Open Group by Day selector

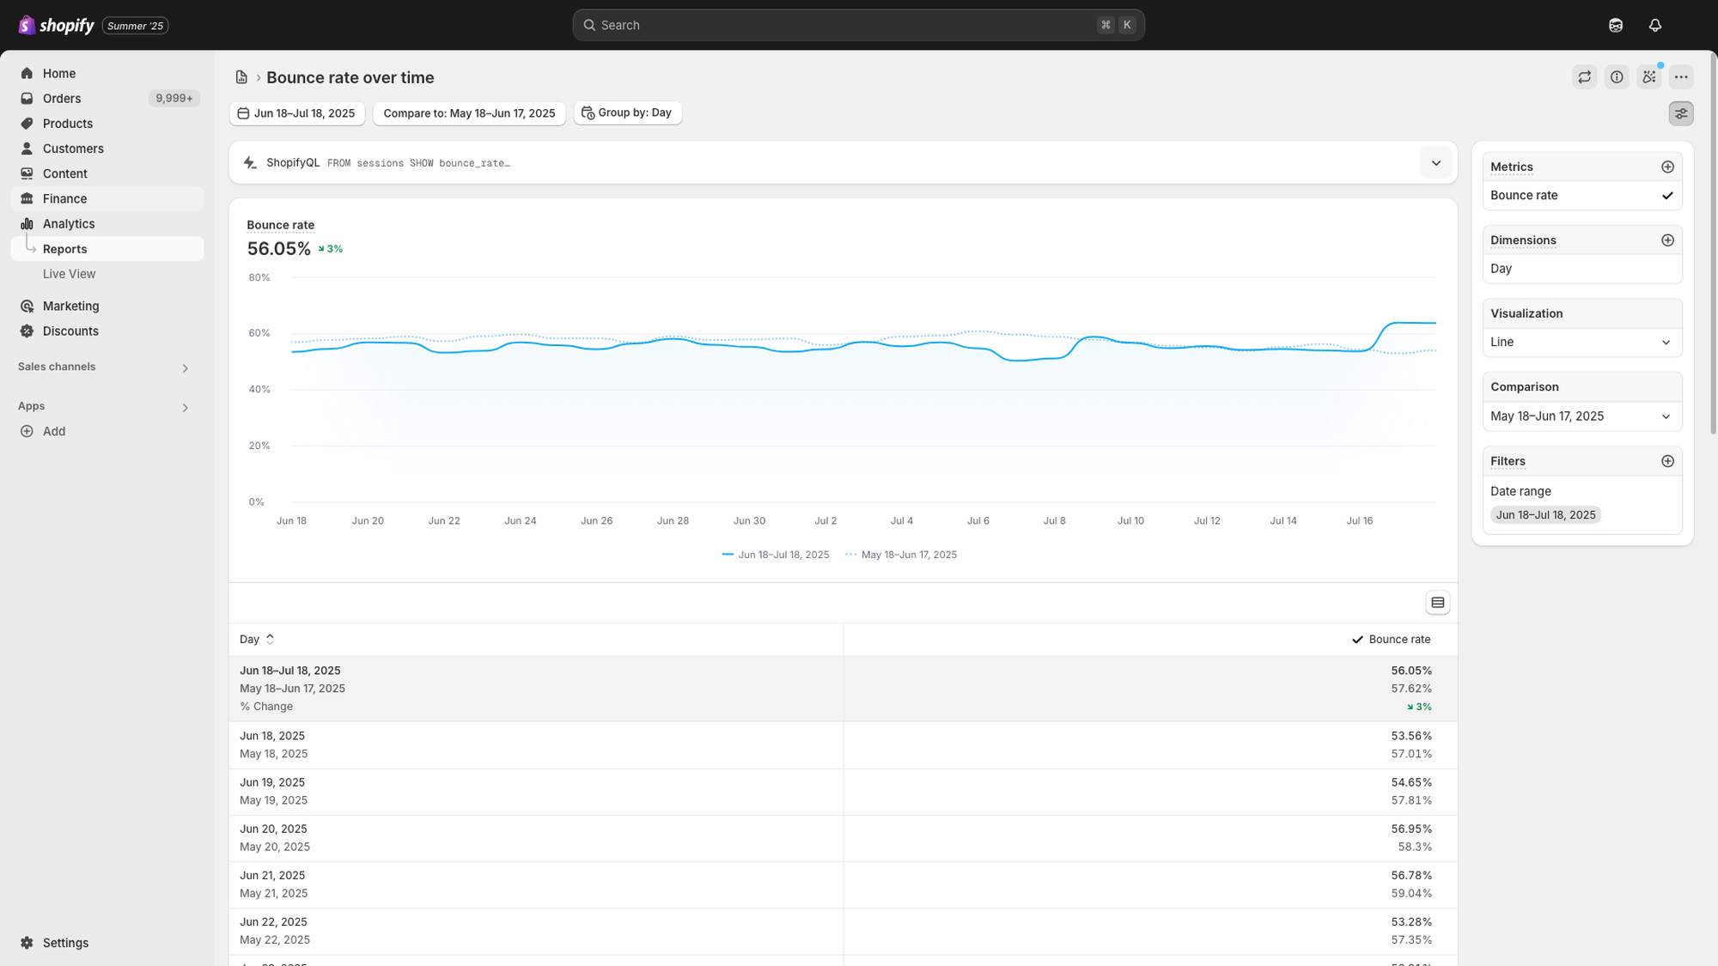click(627, 113)
